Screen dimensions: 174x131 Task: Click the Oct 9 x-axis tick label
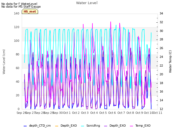[139, 113]
